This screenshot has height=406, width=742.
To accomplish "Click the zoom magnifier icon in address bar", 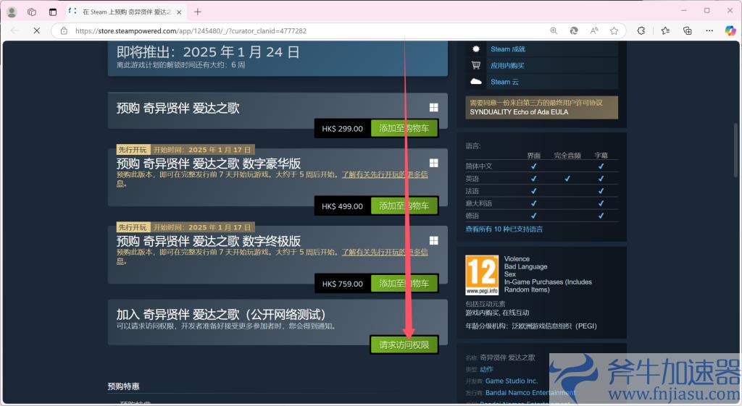I will (x=554, y=30).
